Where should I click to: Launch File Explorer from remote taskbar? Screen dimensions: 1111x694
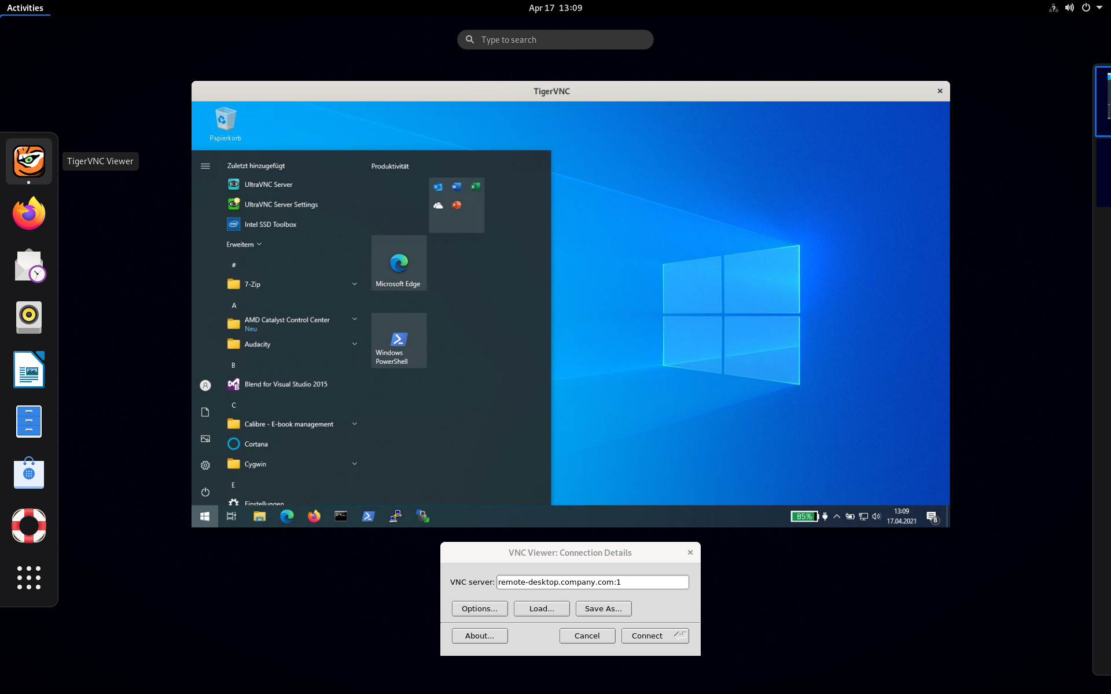(x=259, y=516)
